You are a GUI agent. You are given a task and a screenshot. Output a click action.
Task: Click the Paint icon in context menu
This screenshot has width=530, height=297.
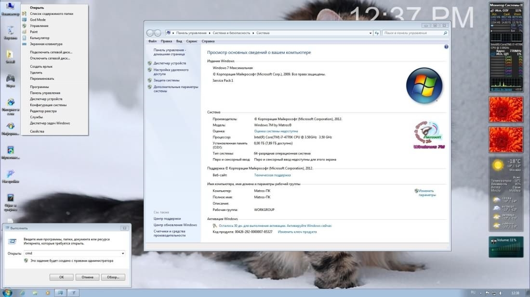click(25, 32)
